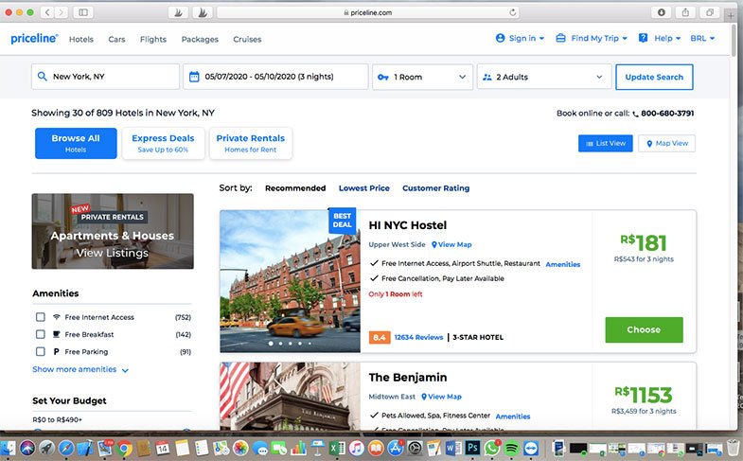The height and width of the screenshot is (461, 743).
Task: Sort results by Recommended
Action: (x=295, y=188)
